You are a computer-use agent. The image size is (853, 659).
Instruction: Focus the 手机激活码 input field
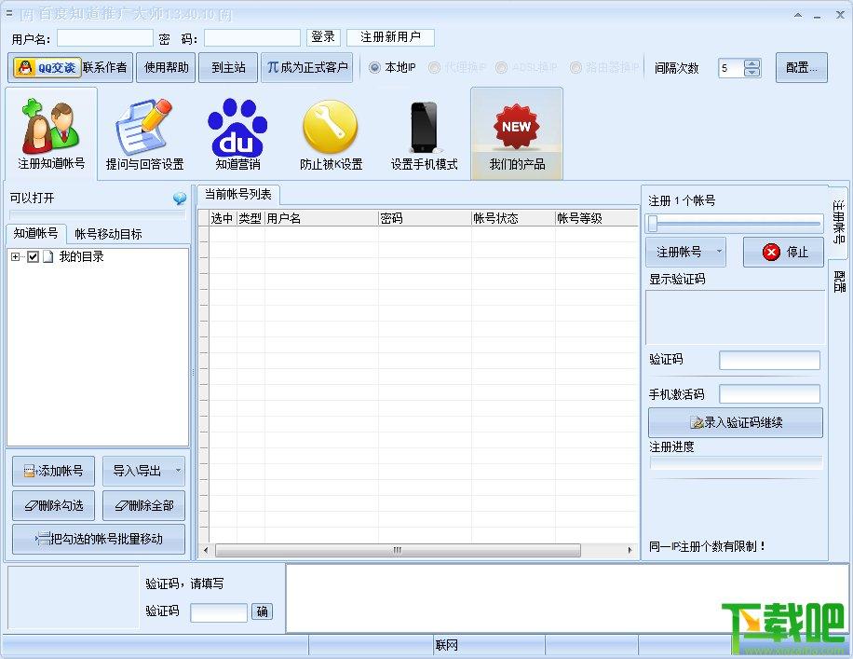point(769,393)
